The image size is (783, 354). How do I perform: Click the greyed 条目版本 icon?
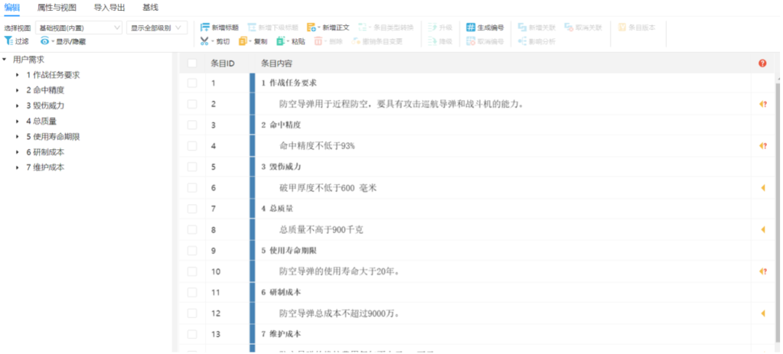[622, 28]
